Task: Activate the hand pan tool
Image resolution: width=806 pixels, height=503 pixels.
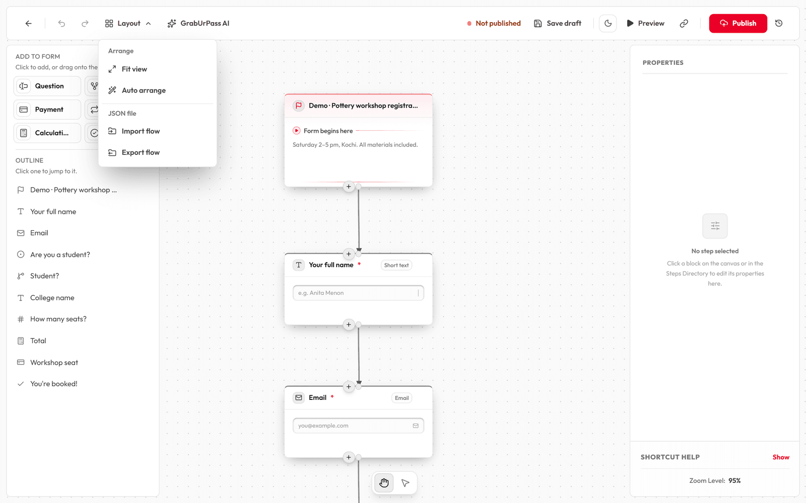Action: point(384,483)
